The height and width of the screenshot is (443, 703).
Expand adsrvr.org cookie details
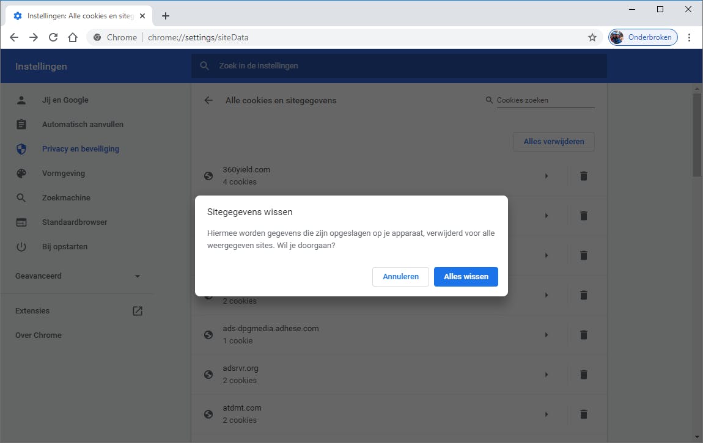coord(546,375)
